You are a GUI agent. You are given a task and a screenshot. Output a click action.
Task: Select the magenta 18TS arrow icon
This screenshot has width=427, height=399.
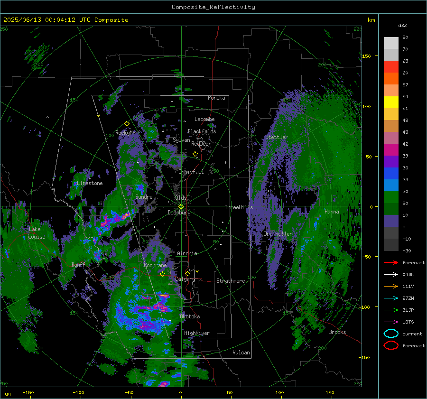(391, 322)
